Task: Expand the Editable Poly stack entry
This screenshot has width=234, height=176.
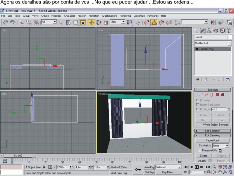Action: point(197,49)
